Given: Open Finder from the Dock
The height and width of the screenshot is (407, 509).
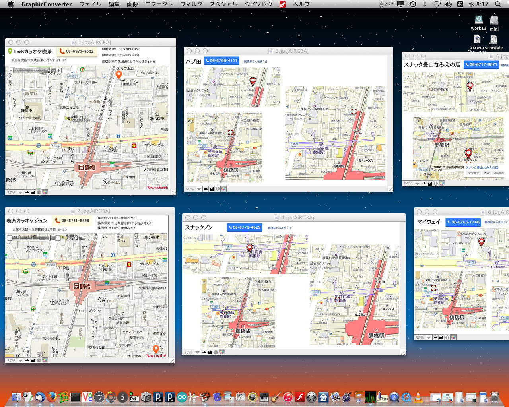Looking at the screenshot, I should (16, 397).
